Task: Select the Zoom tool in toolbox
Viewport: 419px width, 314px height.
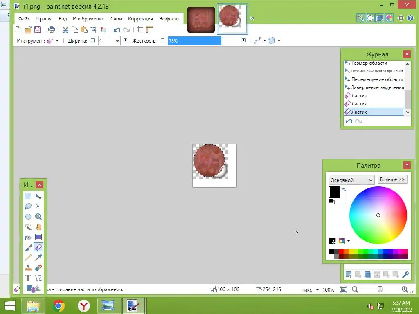Action: click(x=38, y=217)
